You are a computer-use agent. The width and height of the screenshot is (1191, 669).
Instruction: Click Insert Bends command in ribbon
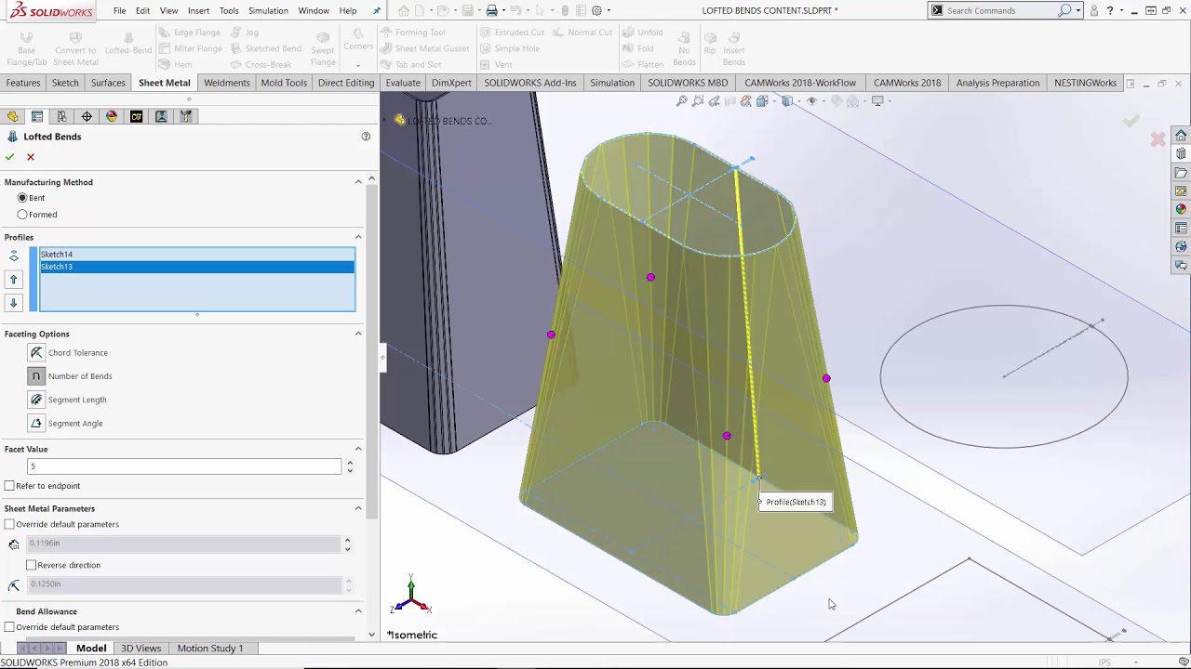[734, 48]
